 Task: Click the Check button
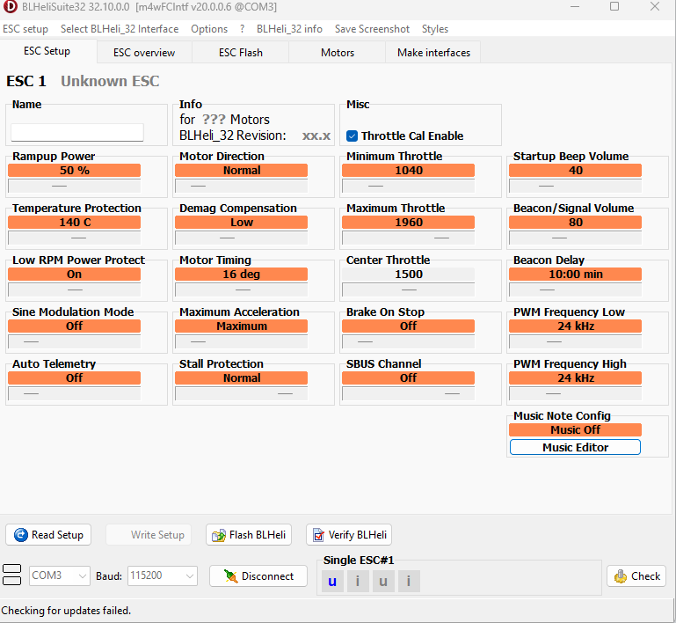click(636, 576)
